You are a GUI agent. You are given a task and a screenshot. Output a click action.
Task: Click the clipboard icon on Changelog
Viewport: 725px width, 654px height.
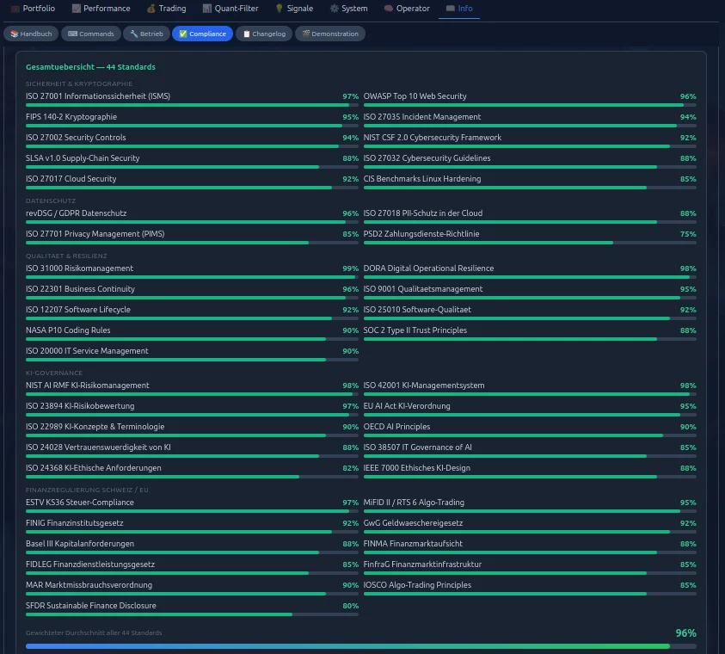247,34
